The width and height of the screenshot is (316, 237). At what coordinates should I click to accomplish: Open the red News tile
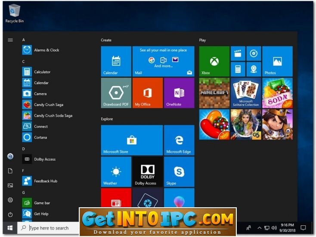pos(116,198)
